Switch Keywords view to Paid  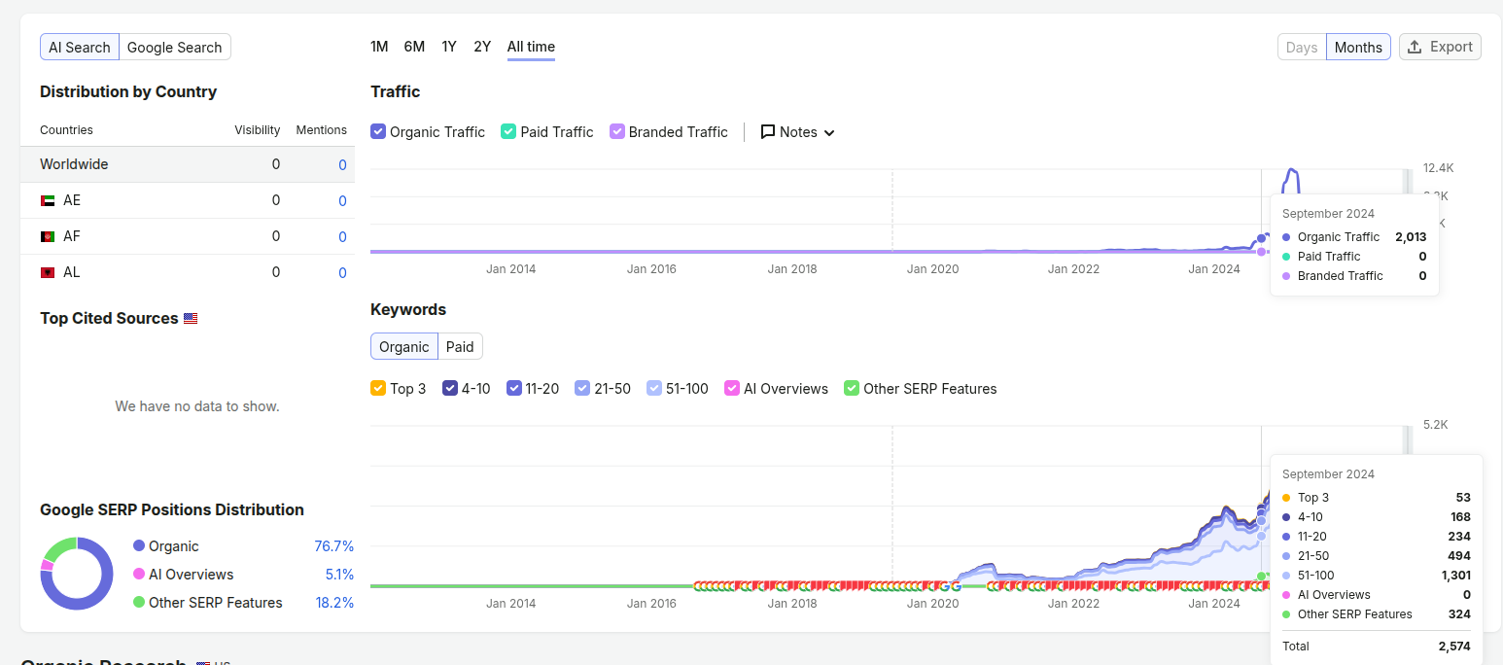pyautogui.click(x=460, y=346)
